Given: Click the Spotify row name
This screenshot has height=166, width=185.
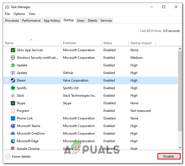Looking at the screenshot, I should pos(22,88).
